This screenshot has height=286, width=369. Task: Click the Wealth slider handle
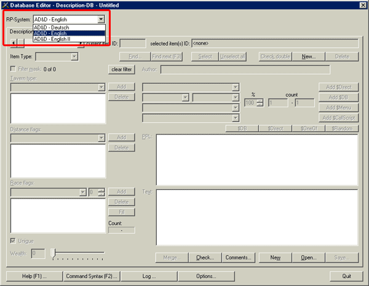click(53, 253)
